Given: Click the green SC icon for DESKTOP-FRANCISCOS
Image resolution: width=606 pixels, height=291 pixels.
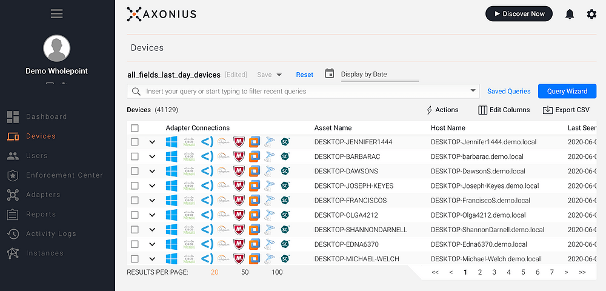Looking at the screenshot, I should [285, 201].
